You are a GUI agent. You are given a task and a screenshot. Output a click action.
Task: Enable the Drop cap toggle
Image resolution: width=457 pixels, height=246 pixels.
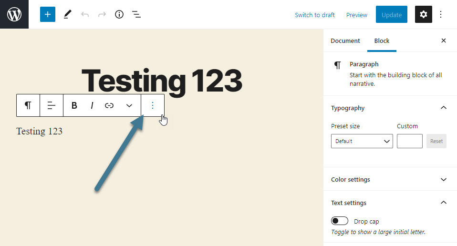[x=340, y=221]
